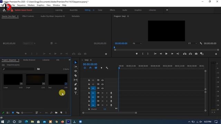This screenshot has height=124, width=221.
Task: Mute audio track A1
Action: click(x=103, y=93)
